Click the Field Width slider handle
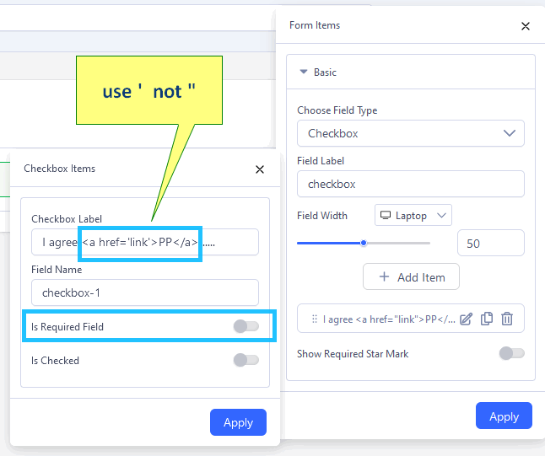This screenshot has width=545, height=456. (364, 243)
